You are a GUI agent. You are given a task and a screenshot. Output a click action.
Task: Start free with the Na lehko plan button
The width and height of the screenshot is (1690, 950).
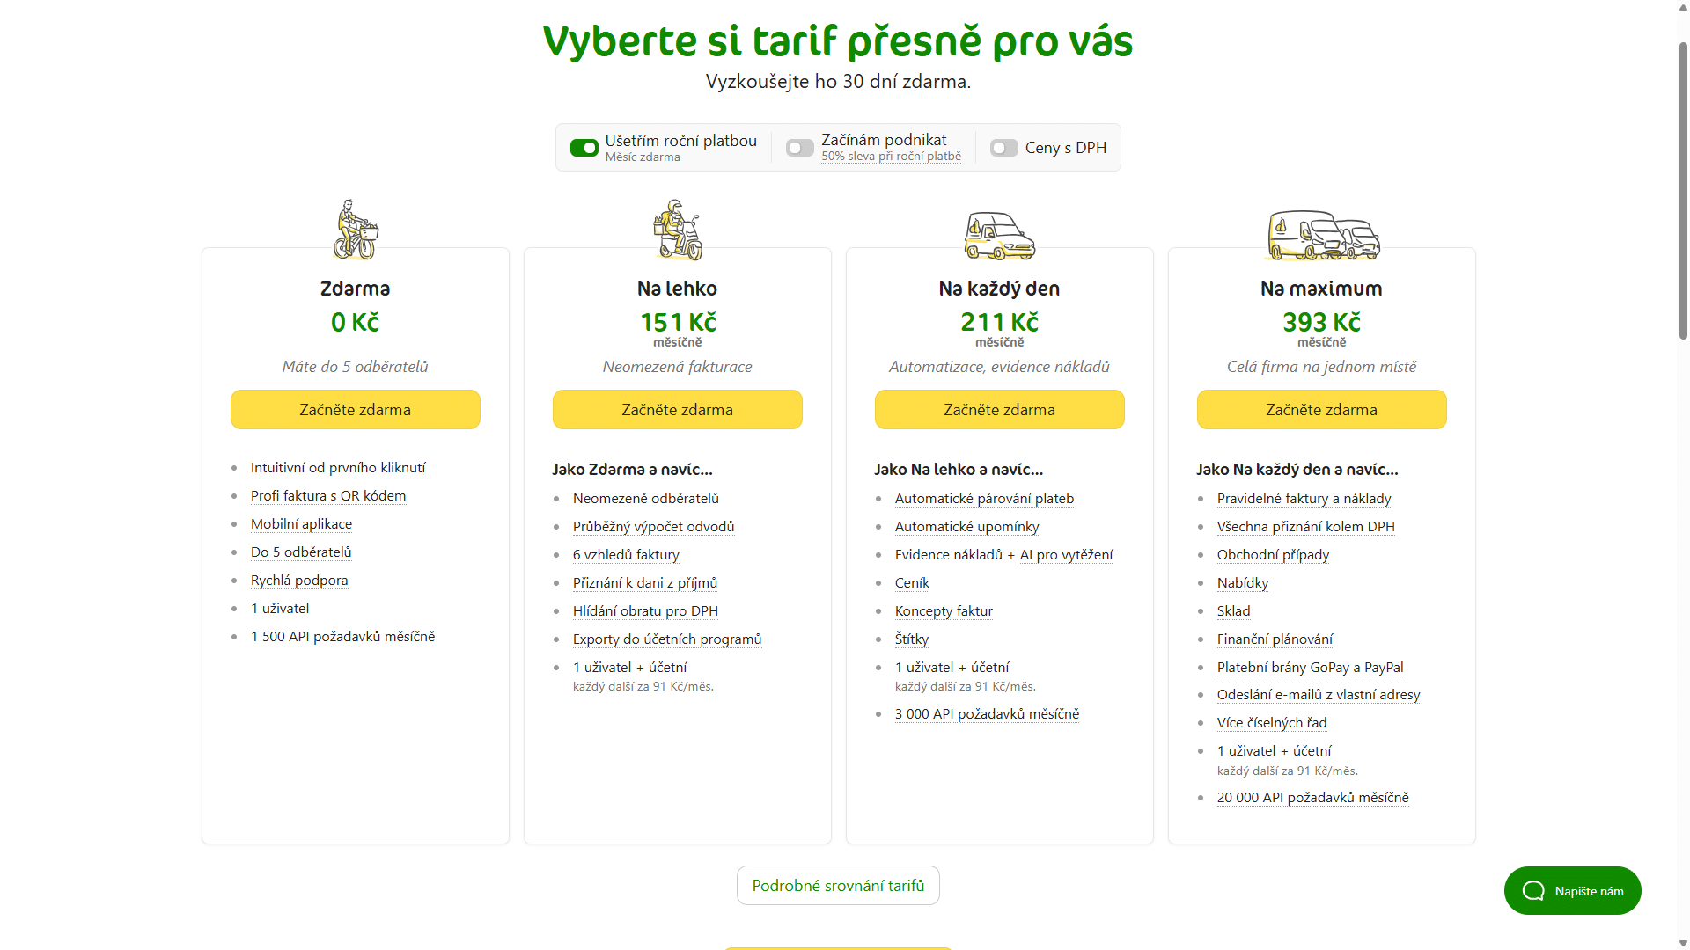[678, 410]
